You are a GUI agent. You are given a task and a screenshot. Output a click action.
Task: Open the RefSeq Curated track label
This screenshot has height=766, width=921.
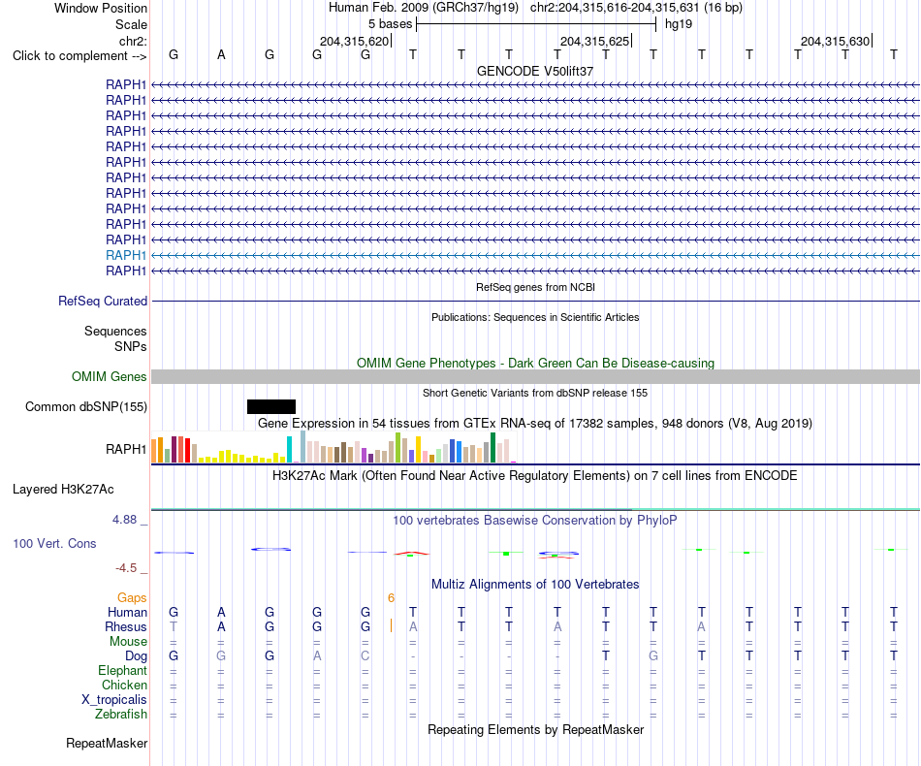[x=102, y=301]
